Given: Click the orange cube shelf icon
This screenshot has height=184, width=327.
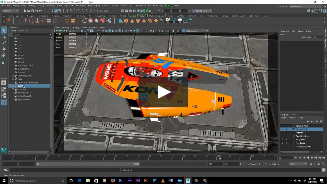Looking at the screenshot, I should click(126, 21).
